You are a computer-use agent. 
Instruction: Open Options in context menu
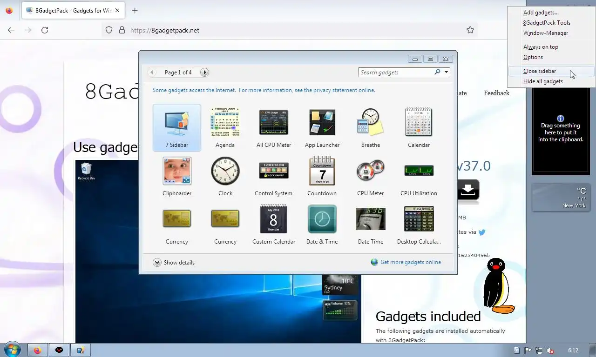(x=551, y=57)
